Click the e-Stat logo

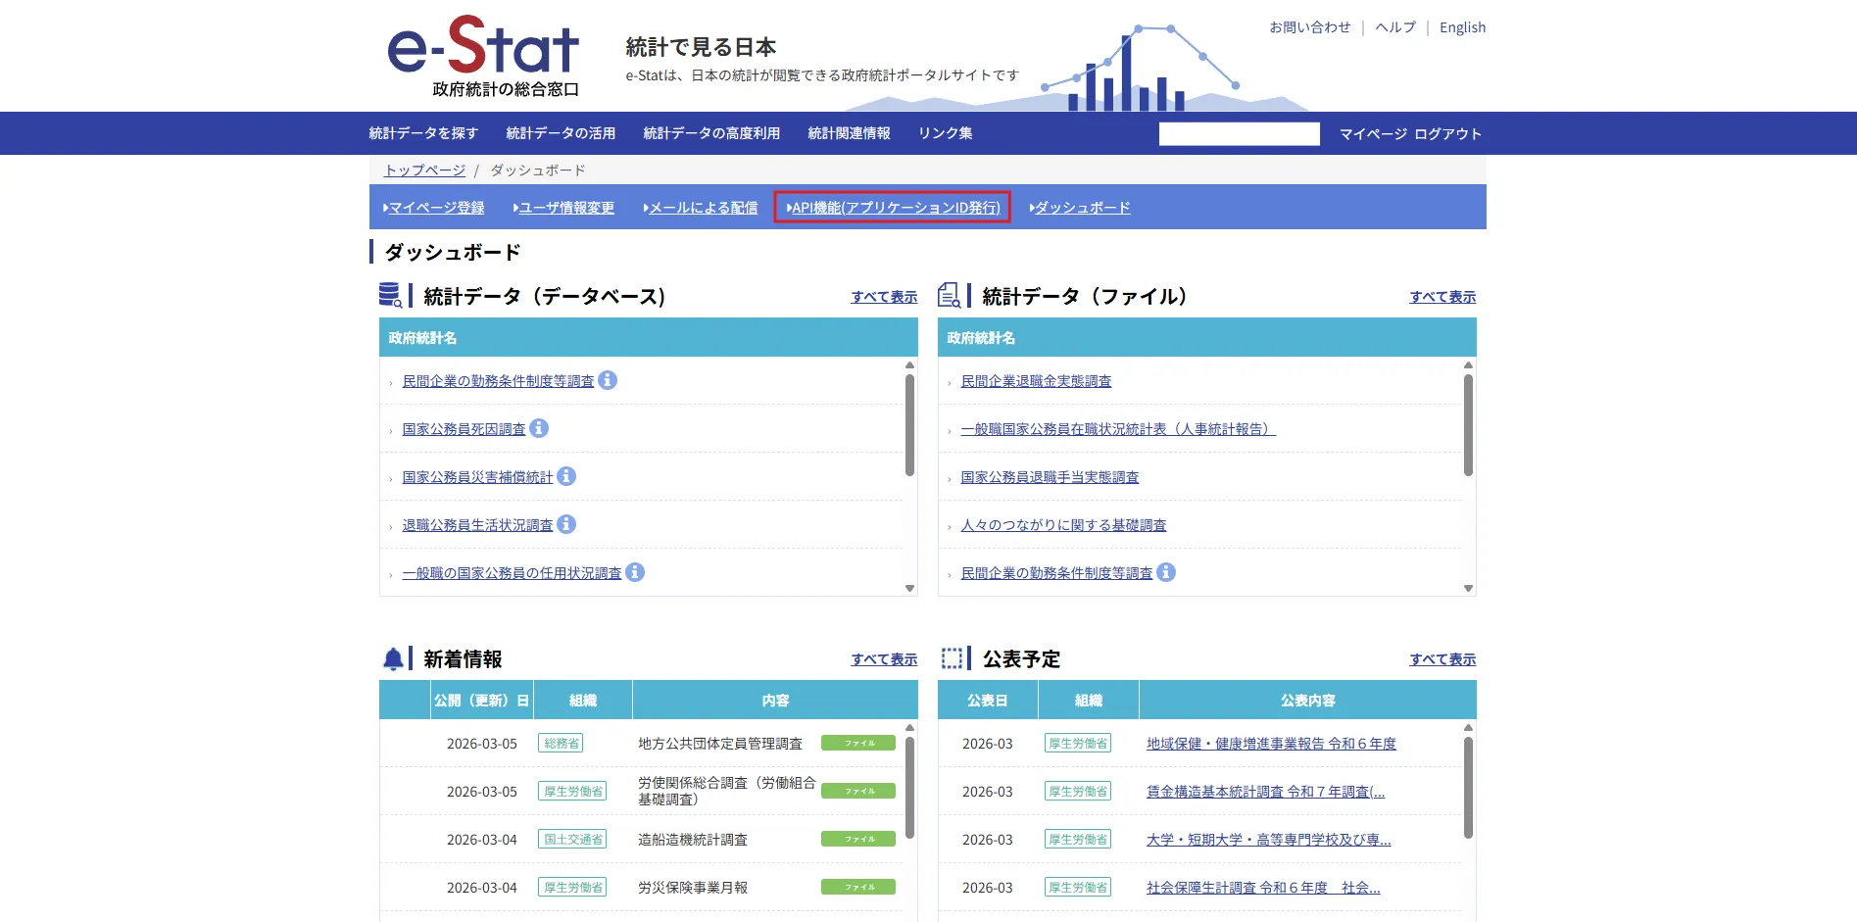(x=484, y=56)
